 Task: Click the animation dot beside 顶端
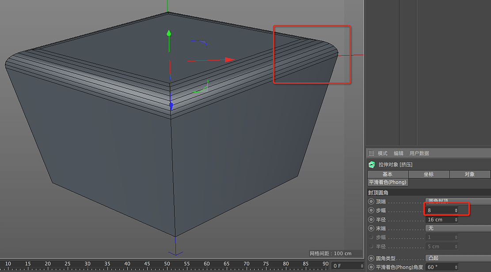pyautogui.click(x=371, y=201)
